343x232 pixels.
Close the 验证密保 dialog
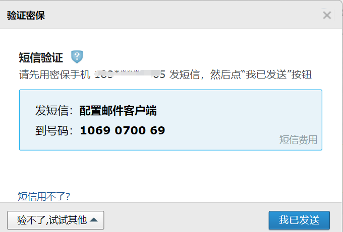point(327,15)
